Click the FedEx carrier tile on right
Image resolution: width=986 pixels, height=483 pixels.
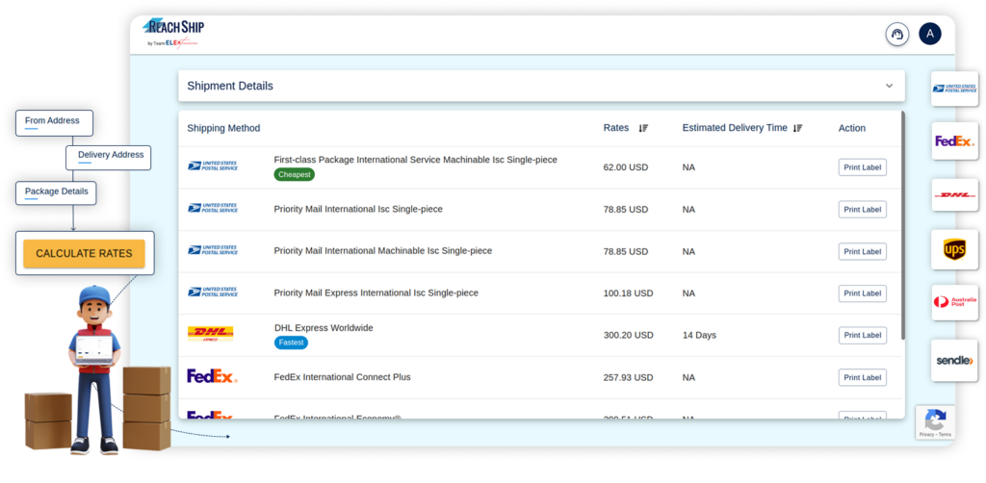point(954,140)
